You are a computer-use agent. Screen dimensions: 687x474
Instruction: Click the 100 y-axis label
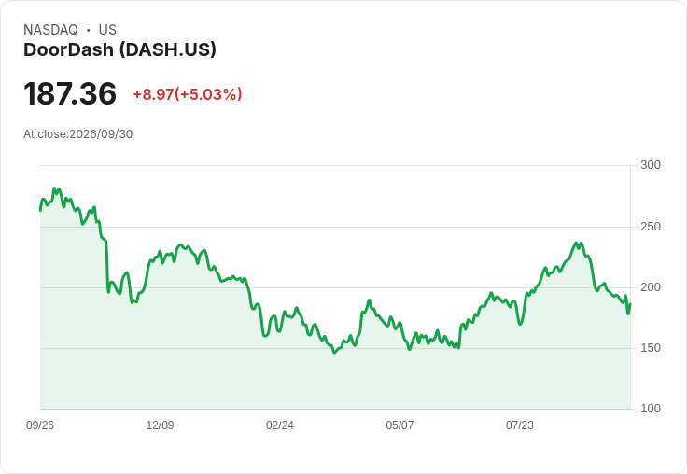click(651, 409)
